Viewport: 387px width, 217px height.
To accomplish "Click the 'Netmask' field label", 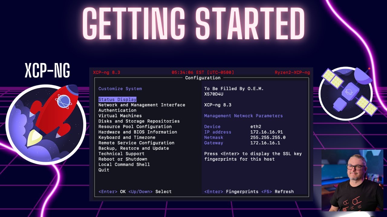I will coord(213,137).
